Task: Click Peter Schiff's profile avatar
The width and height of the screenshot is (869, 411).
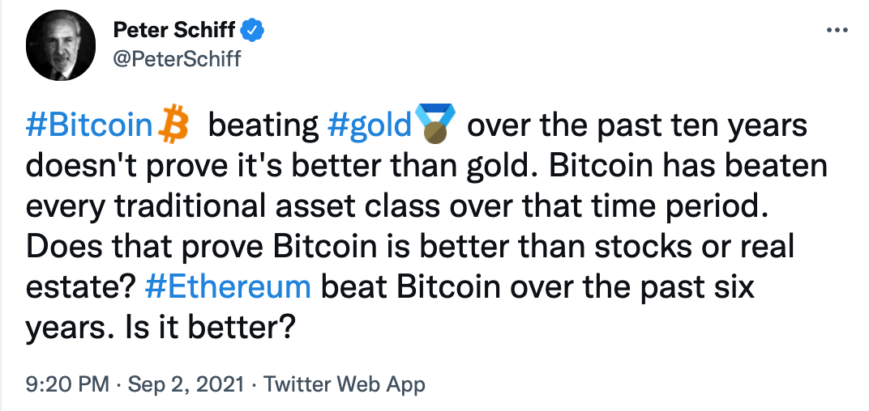Action: (57, 49)
